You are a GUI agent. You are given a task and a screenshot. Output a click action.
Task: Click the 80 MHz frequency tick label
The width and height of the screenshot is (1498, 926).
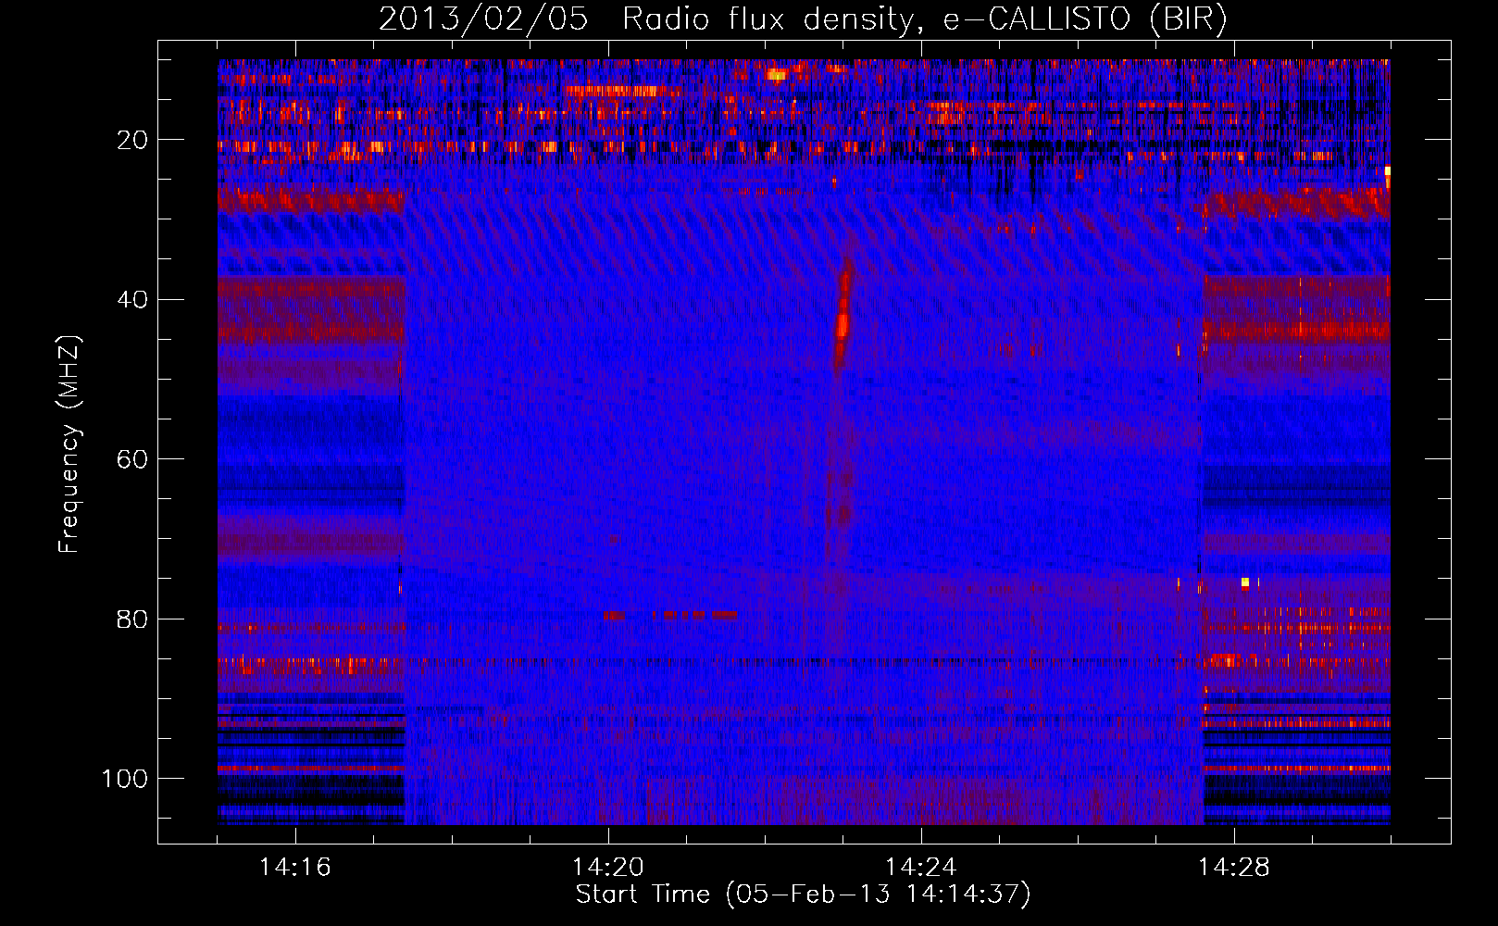133,619
